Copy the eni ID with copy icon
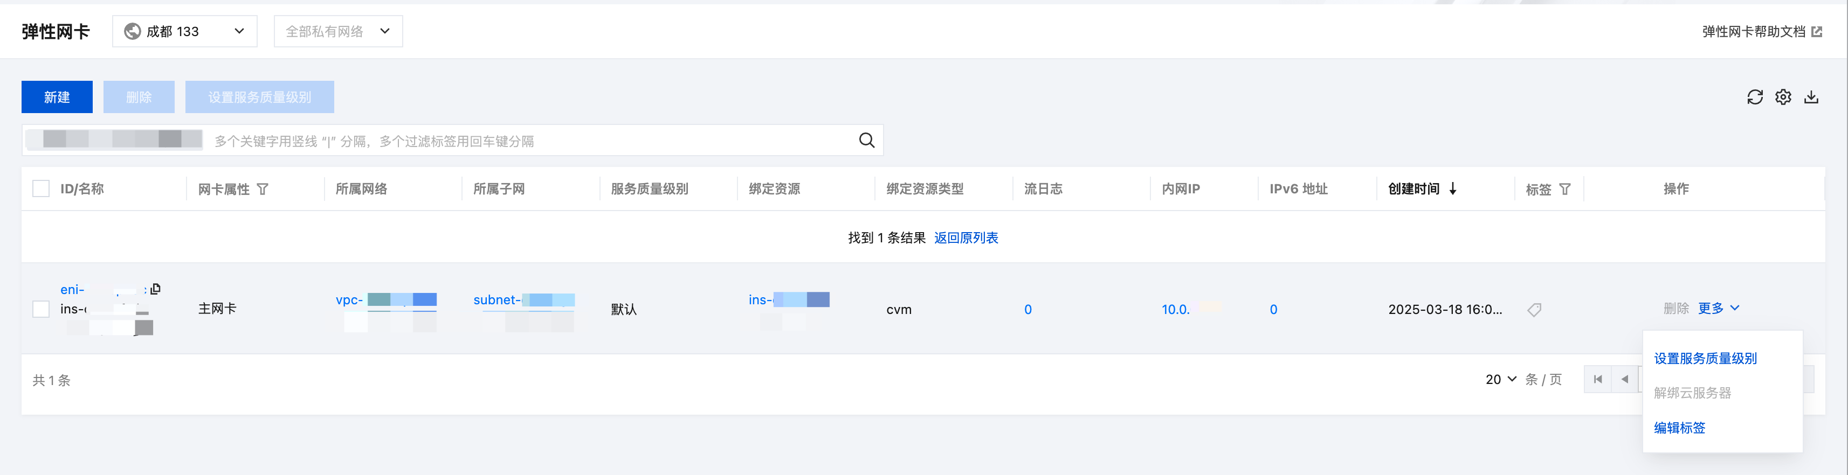This screenshot has height=475, width=1848. point(156,289)
